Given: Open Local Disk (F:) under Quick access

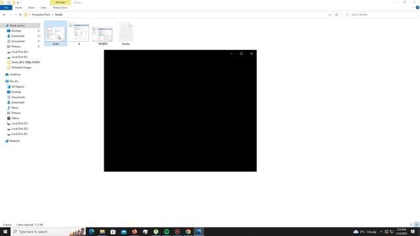Looking at the screenshot, I should (x=19, y=57).
